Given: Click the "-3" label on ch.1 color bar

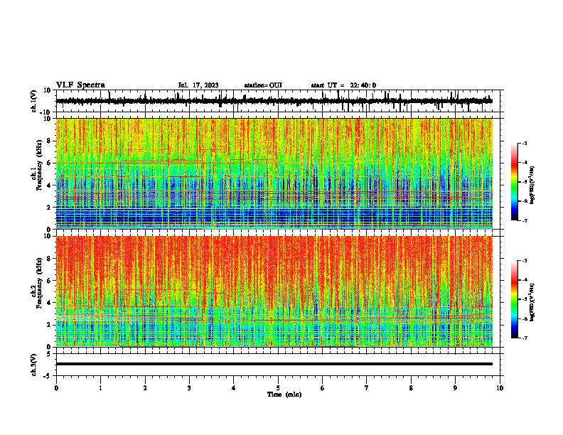Looking at the screenshot, I should coord(524,143).
